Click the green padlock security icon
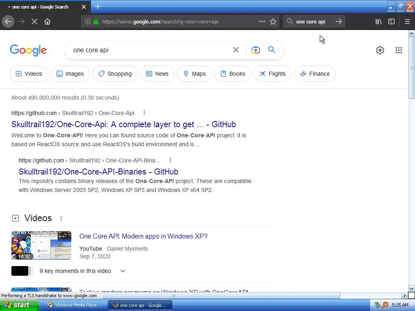Screen dimensions: 415x311 pyautogui.click(x=96, y=22)
